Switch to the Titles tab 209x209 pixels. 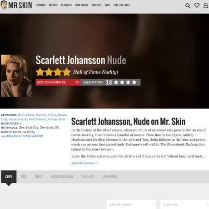pos(39,177)
